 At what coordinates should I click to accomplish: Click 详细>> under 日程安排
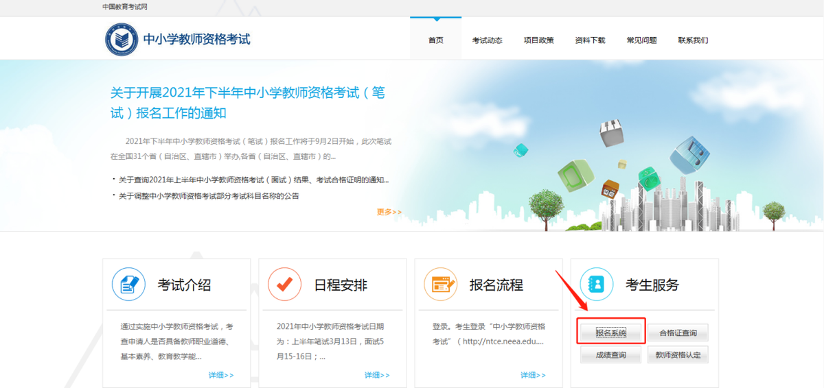tap(377, 375)
